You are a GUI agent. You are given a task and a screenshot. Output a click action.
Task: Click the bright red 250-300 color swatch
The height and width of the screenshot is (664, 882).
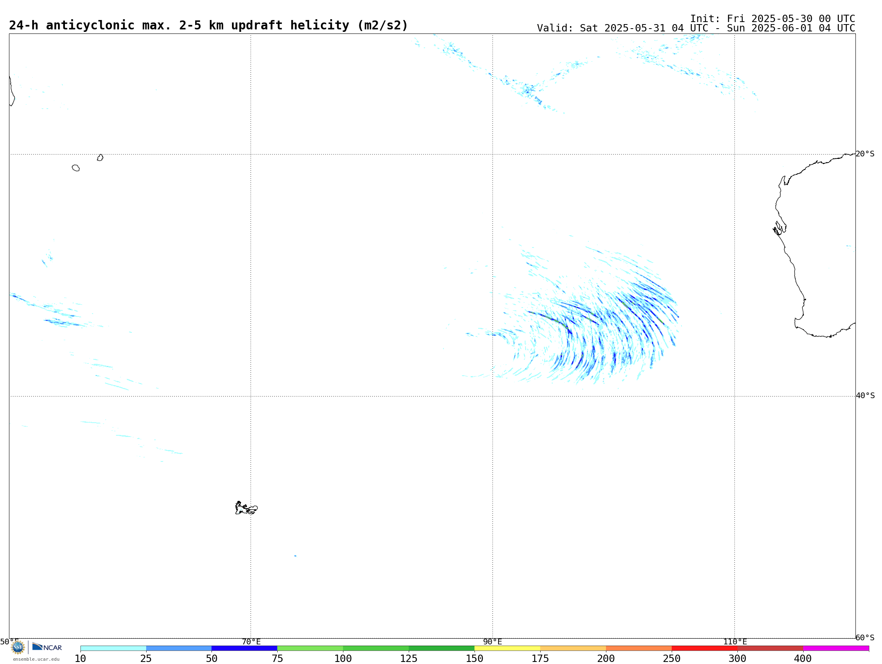(x=704, y=648)
